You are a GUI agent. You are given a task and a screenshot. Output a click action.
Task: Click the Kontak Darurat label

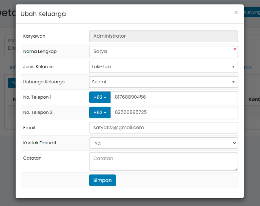(40, 143)
